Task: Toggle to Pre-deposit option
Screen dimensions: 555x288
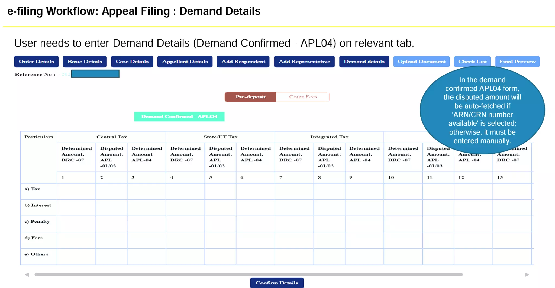Action: coord(250,97)
